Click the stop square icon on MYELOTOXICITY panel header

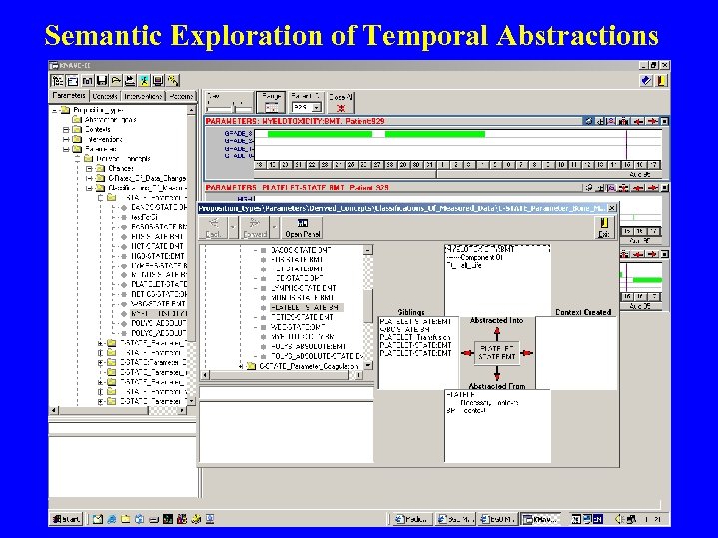pos(664,122)
